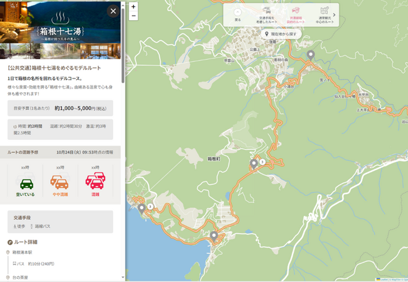Click the red 混雑 cars icon
Image resolution: width=408 pixels, height=282 pixels.
point(95,180)
